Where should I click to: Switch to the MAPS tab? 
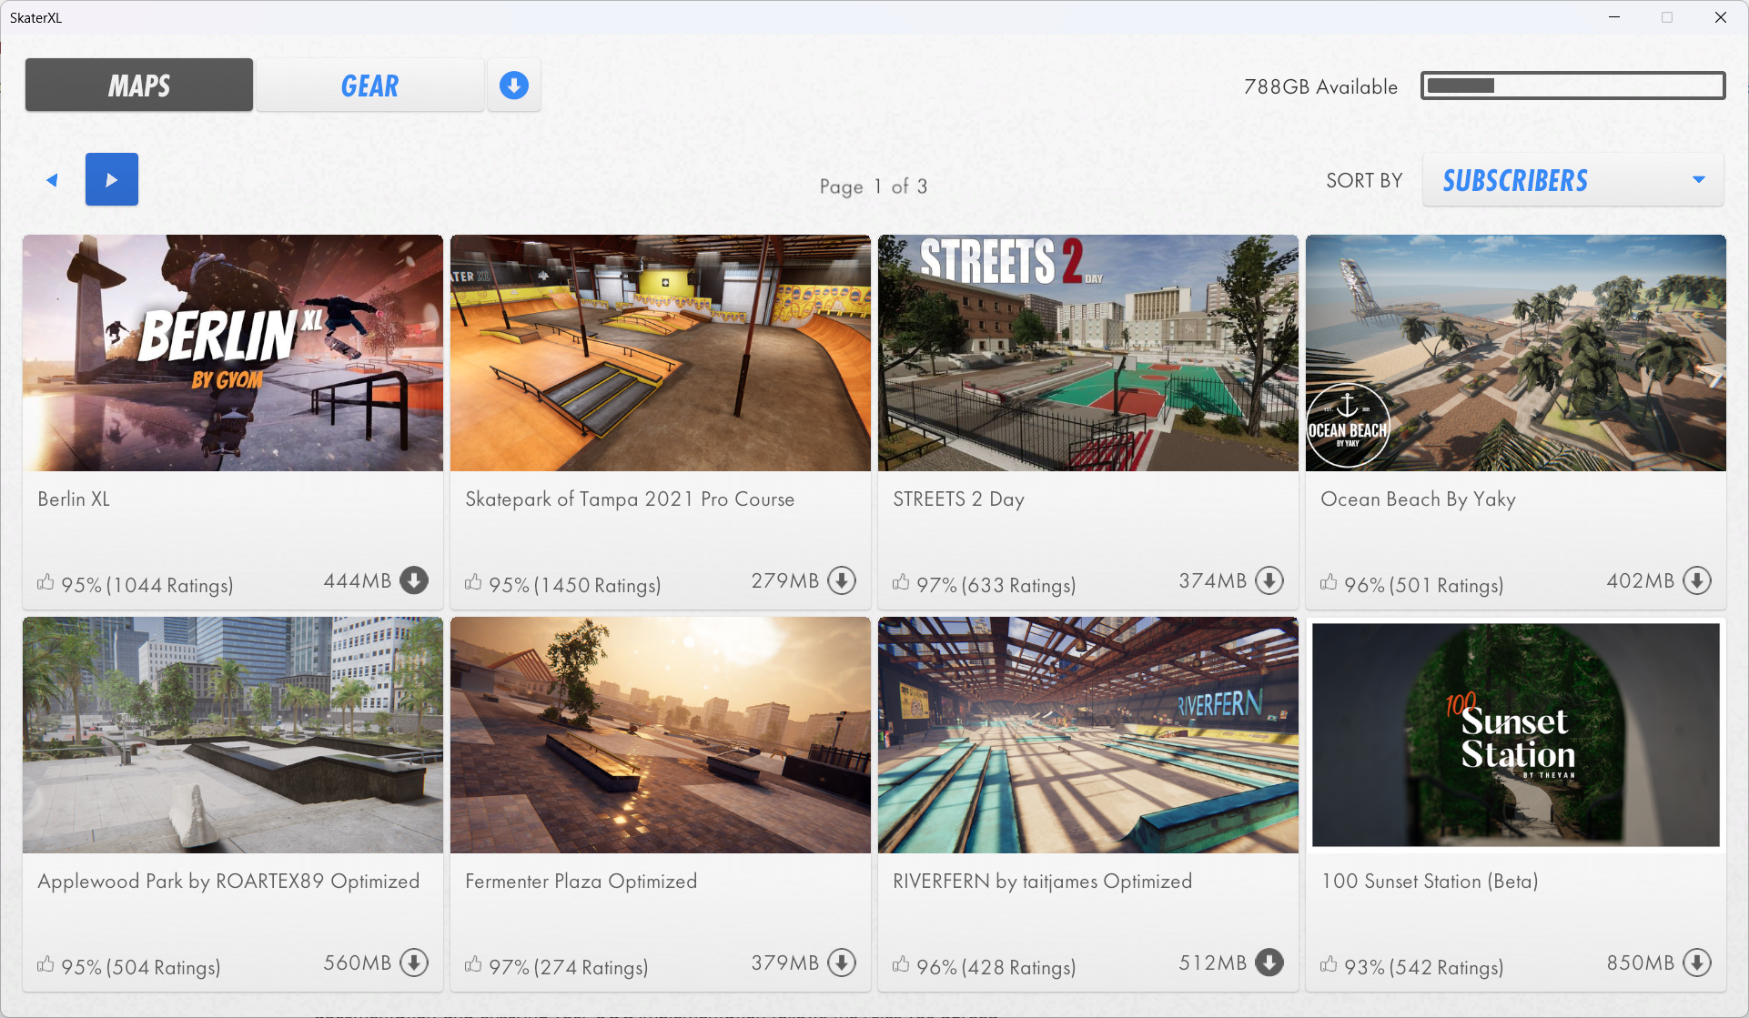139,86
